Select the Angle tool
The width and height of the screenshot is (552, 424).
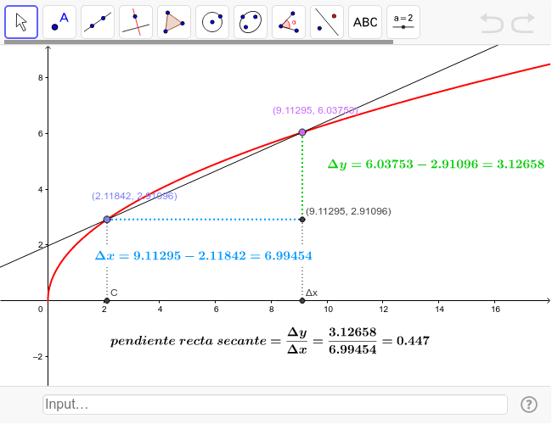pos(289,22)
